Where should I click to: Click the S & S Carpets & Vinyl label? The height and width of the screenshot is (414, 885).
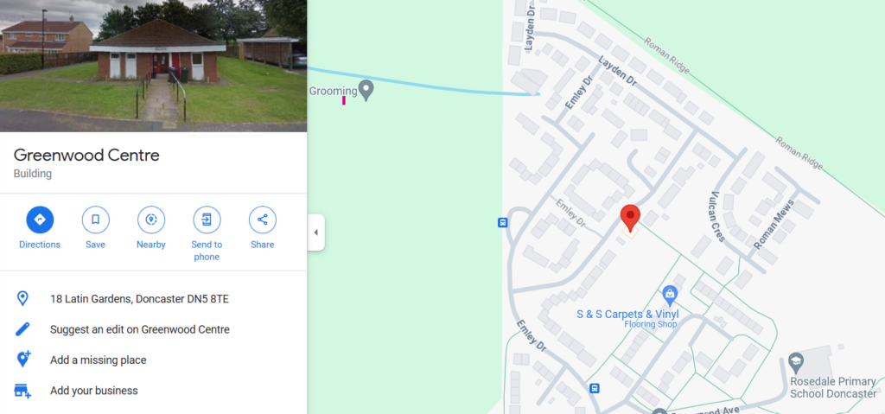(x=627, y=314)
